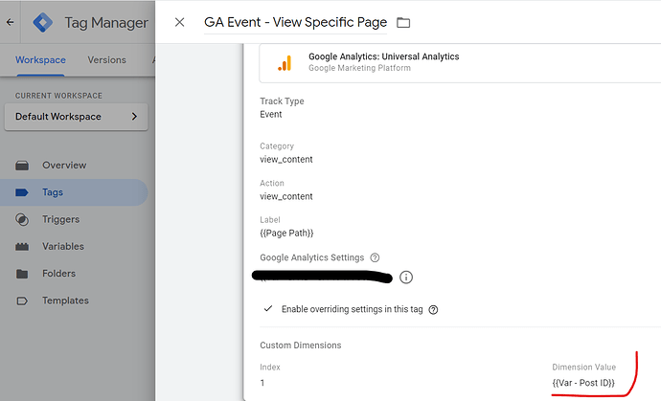The height and width of the screenshot is (401, 661).
Task: Open help icon beside Google Analytics Settings
Action: (375, 257)
